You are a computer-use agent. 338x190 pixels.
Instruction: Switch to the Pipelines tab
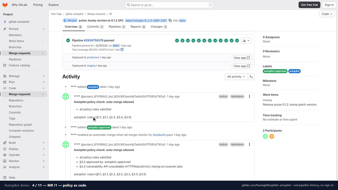tap(117, 27)
